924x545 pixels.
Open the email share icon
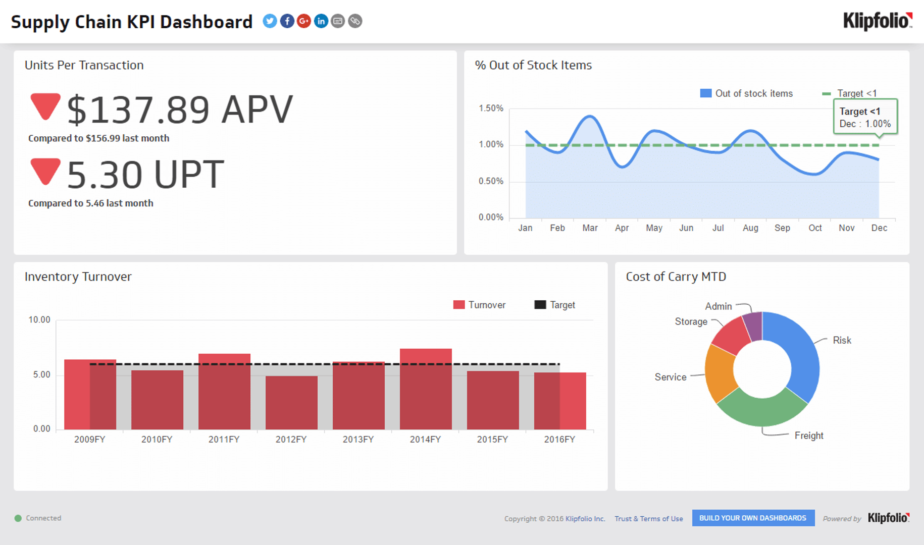pos(337,21)
